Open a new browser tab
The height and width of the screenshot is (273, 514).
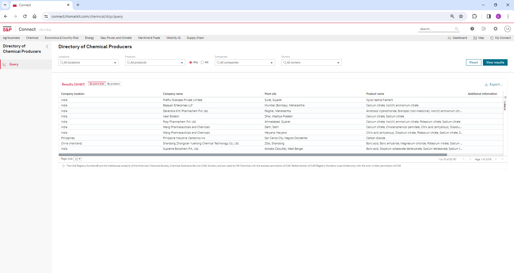click(x=78, y=5)
